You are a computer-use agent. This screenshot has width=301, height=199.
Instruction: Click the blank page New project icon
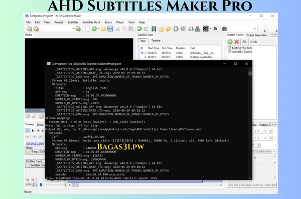point(87,29)
